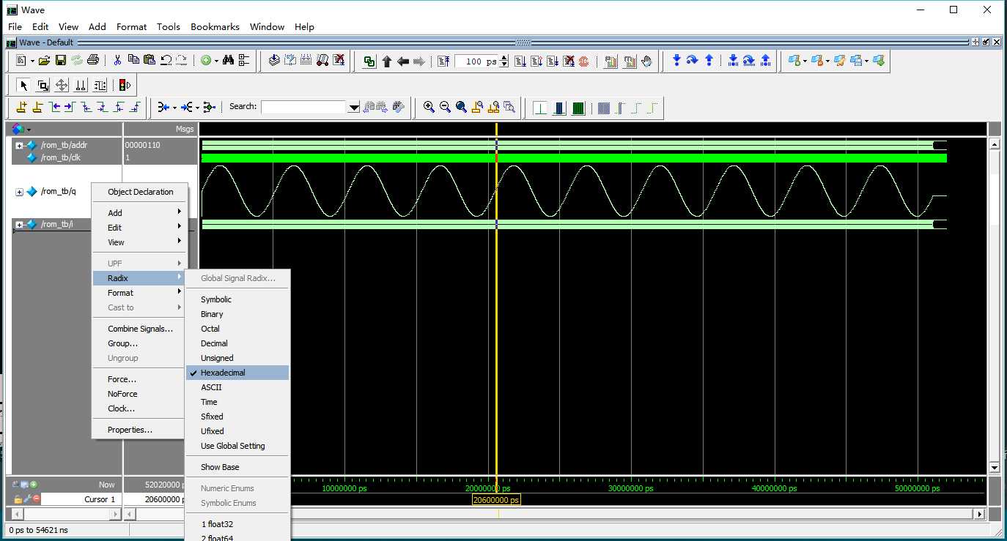Activate the traffic light simulate icon
Viewport: 1007px width, 541px height.
124,85
